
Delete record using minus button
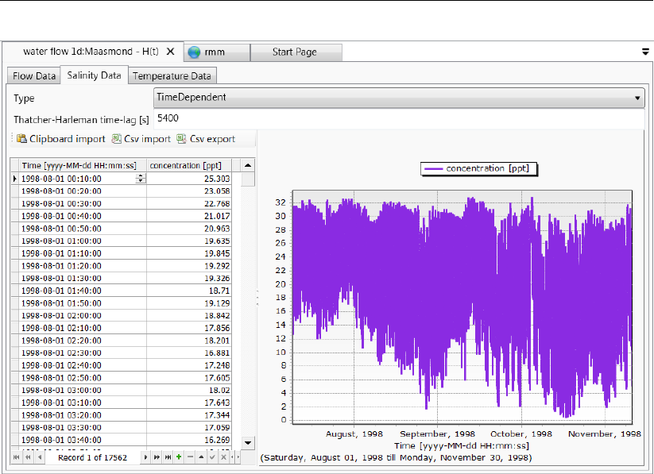[x=190, y=458]
